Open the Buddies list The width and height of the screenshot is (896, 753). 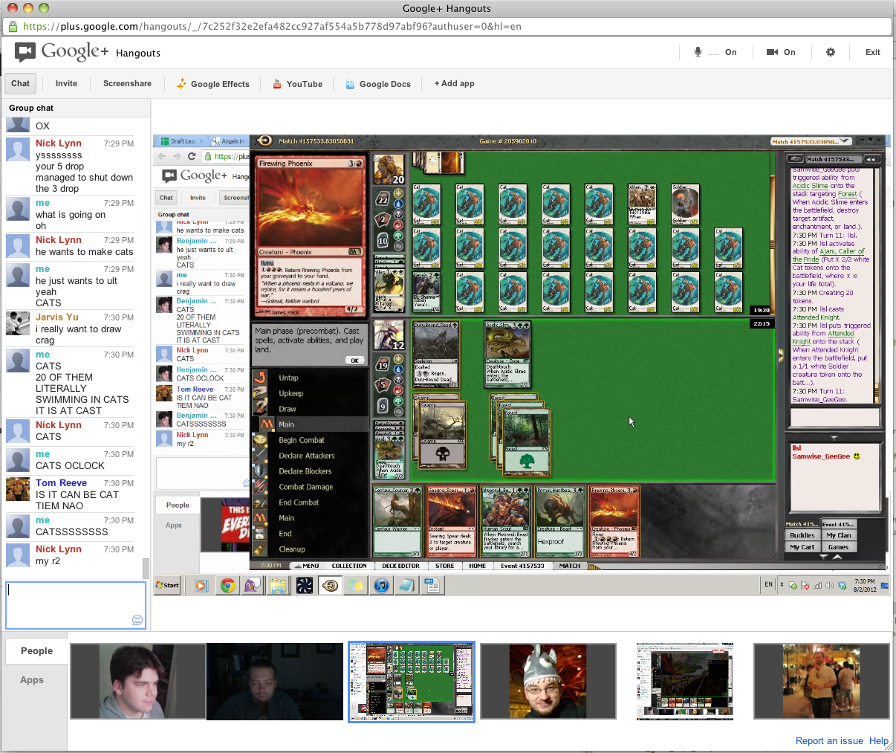[802, 535]
